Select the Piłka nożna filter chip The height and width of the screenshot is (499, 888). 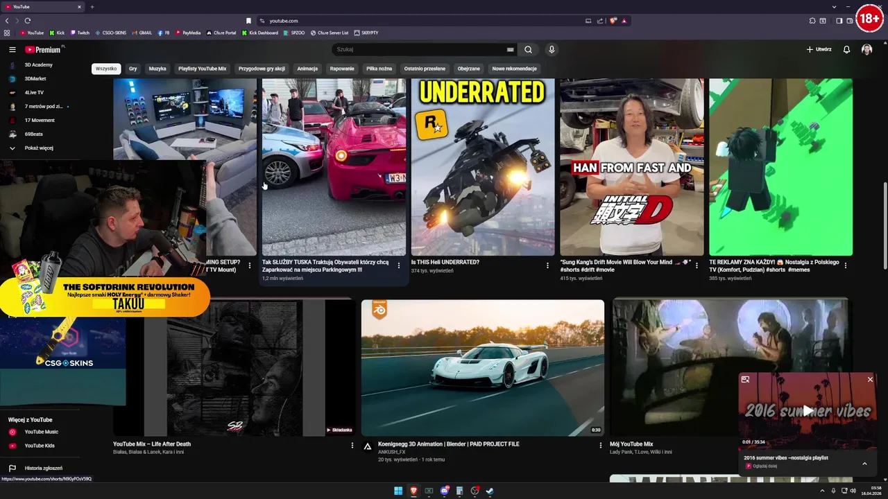[x=379, y=69]
